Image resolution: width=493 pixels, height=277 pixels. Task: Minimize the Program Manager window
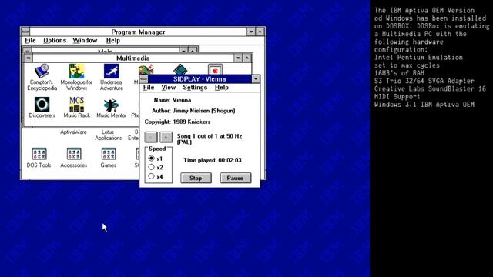coord(251,32)
